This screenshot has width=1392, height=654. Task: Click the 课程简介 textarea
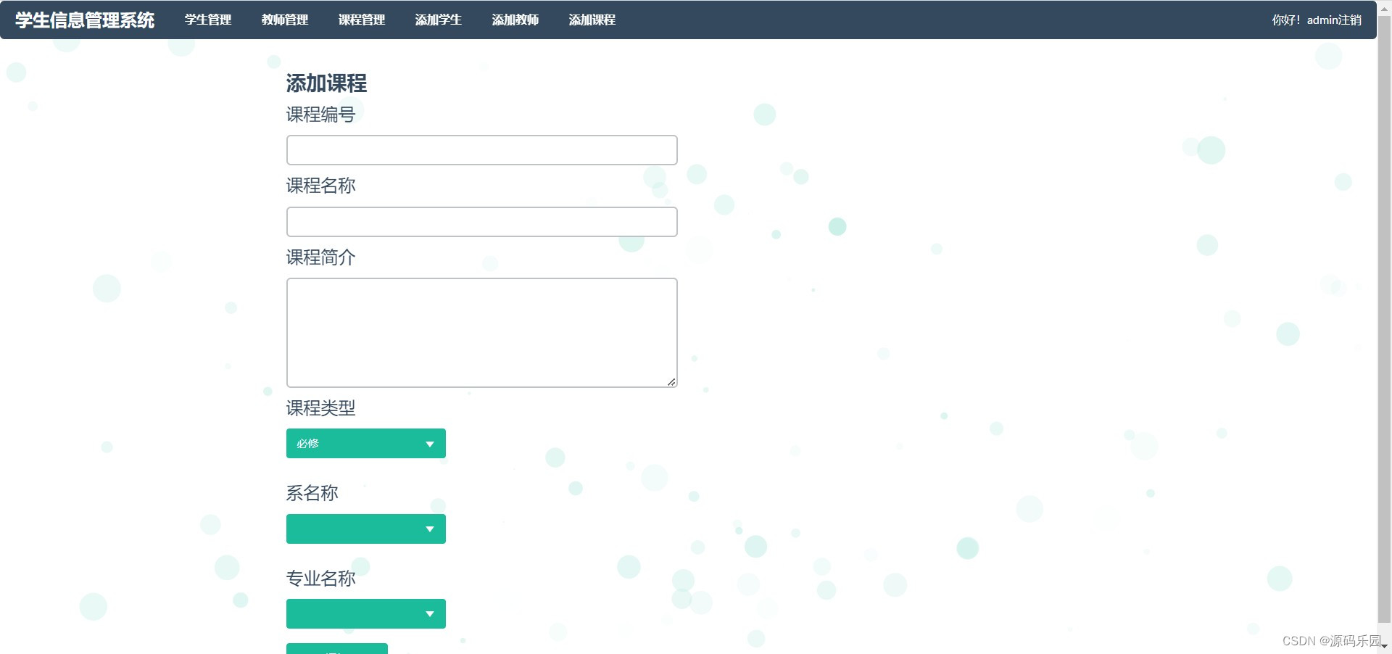[481, 332]
